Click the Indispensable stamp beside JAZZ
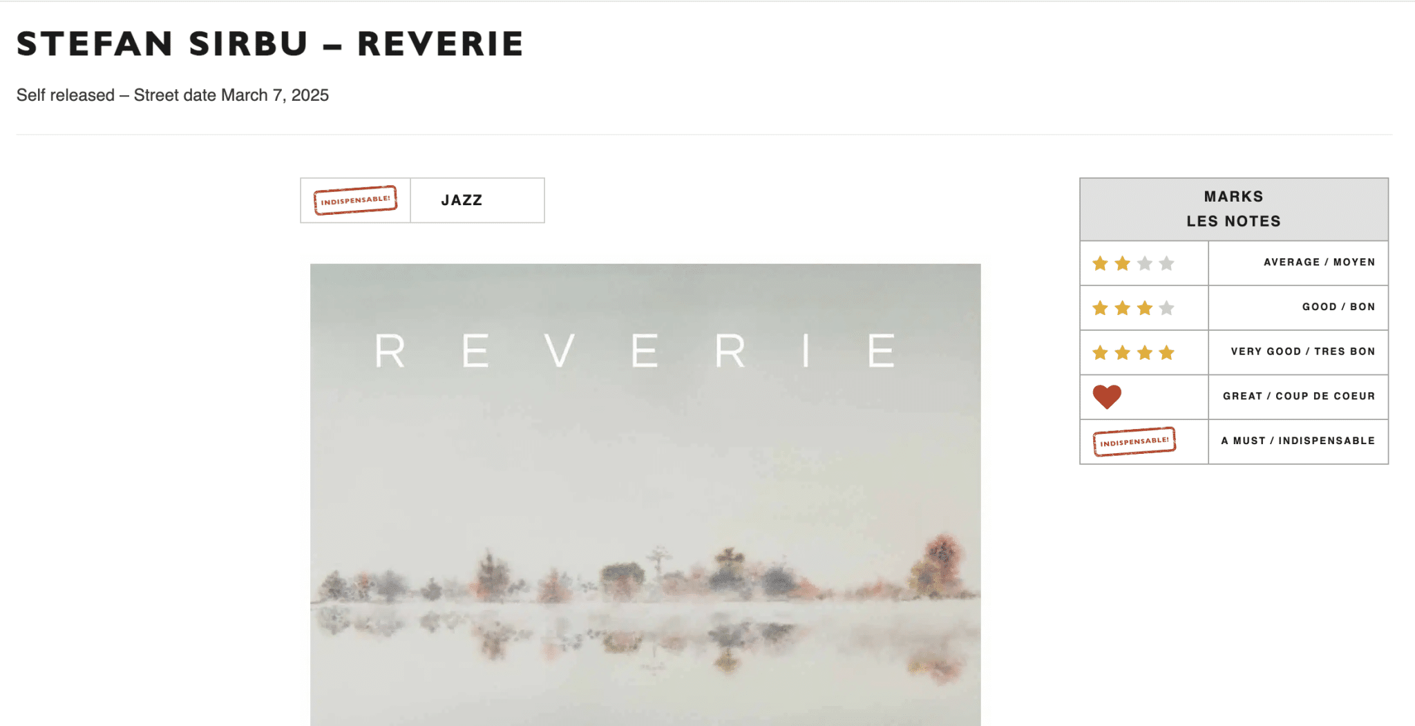Viewport: 1415px width, 726px height. [355, 200]
